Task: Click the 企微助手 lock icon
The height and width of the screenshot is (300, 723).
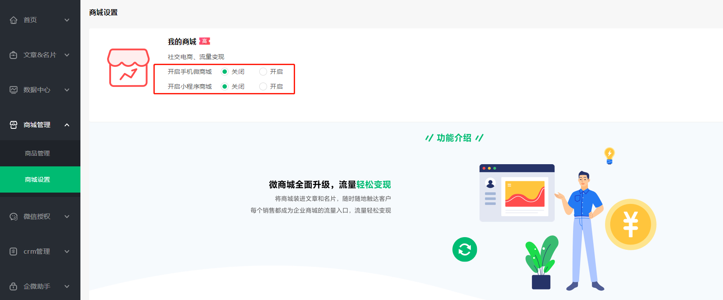Action: (14, 286)
